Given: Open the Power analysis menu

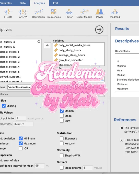Looking at the screenshot, I should tap(100, 14).
